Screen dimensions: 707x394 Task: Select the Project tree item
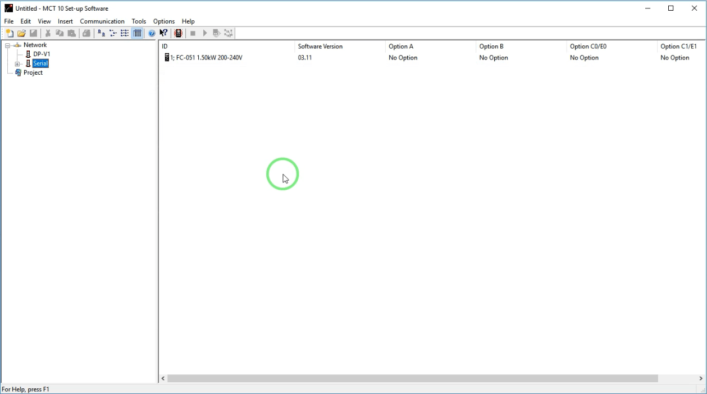tap(33, 73)
